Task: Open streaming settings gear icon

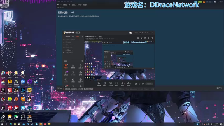Action: (x=143, y=84)
